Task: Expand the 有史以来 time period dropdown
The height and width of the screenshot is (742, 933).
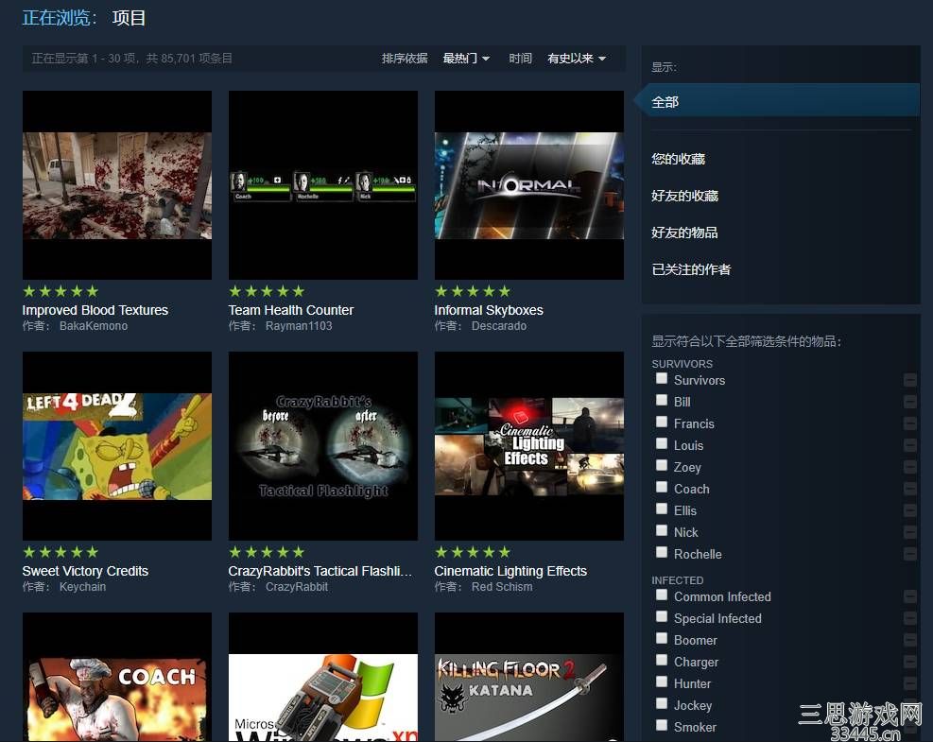Action: click(577, 59)
